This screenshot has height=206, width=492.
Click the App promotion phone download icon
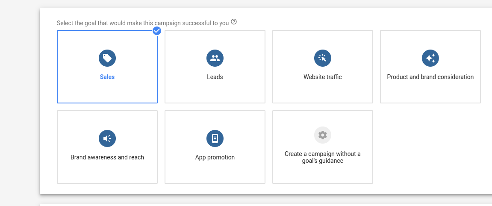pos(215,138)
